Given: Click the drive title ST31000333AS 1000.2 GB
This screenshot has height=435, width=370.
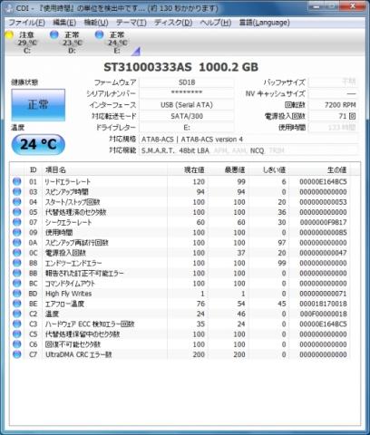Looking at the screenshot, I should coord(180,67).
